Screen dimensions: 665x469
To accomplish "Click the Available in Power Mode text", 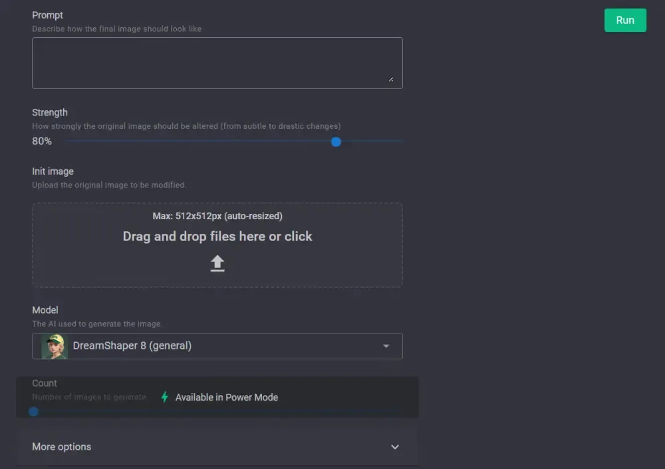I will pos(227,397).
